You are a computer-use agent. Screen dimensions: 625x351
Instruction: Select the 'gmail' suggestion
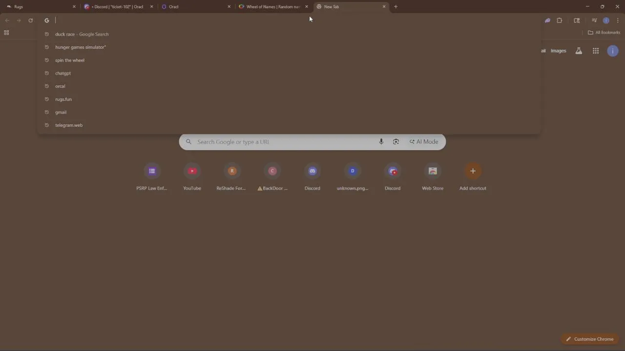pyautogui.click(x=289, y=112)
